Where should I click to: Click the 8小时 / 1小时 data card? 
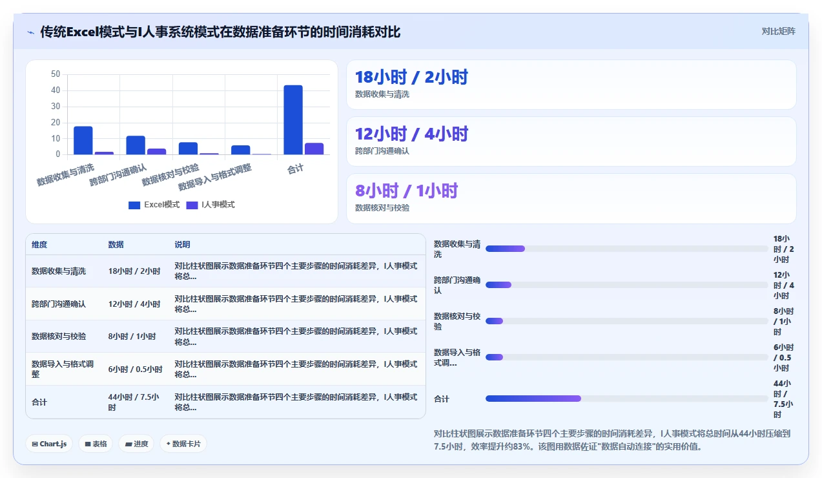pos(571,198)
